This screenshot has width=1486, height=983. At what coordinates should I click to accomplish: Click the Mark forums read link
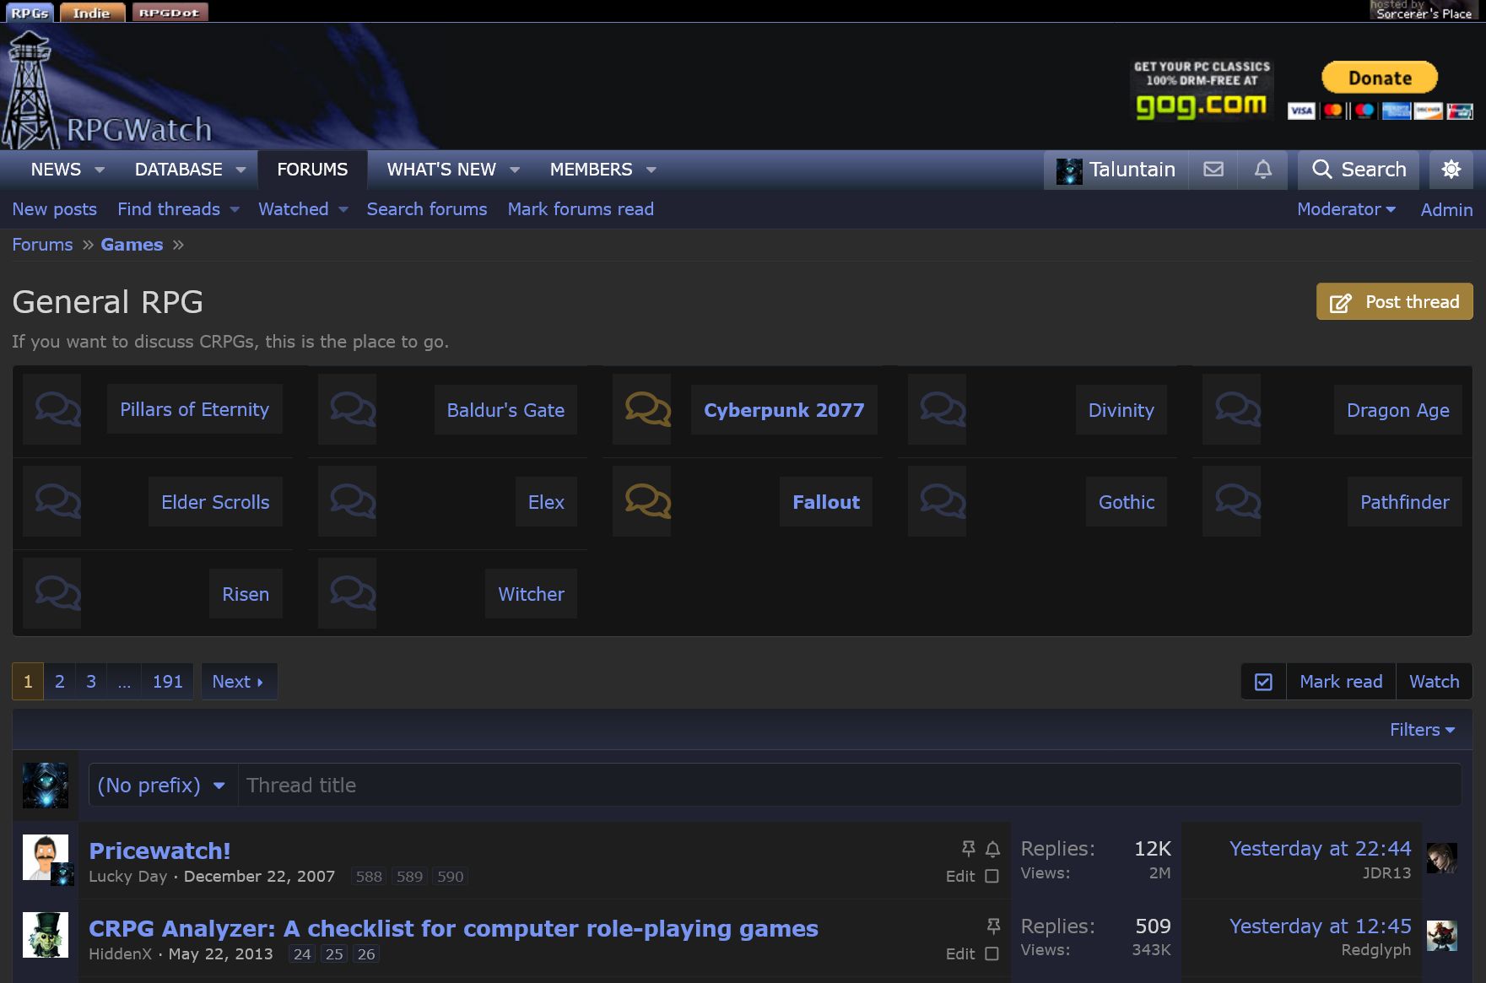pyautogui.click(x=581, y=209)
